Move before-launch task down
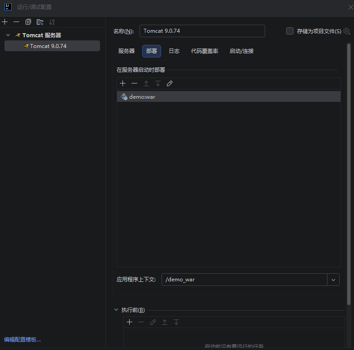Image resolution: width=354 pixels, height=350 pixels. pos(176,322)
